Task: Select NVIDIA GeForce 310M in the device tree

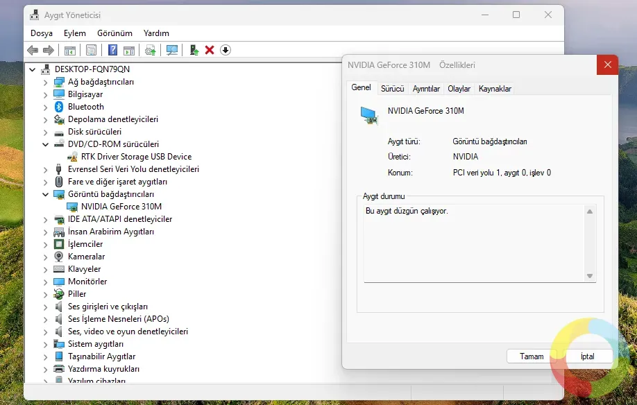Action: point(121,207)
